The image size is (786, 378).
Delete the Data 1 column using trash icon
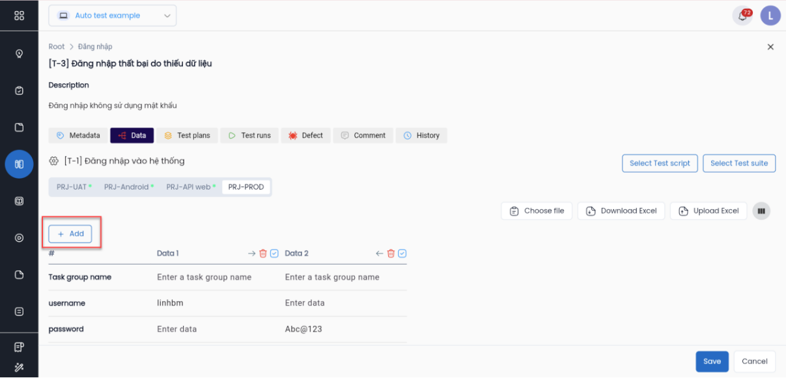(x=263, y=254)
